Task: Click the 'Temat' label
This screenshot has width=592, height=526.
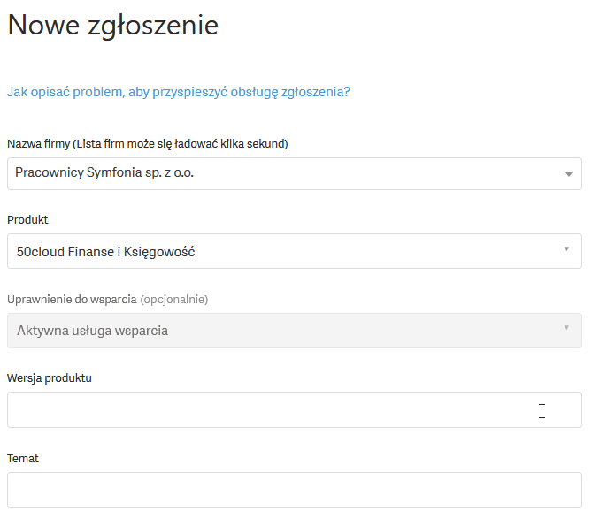Action: click(x=23, y=458)
